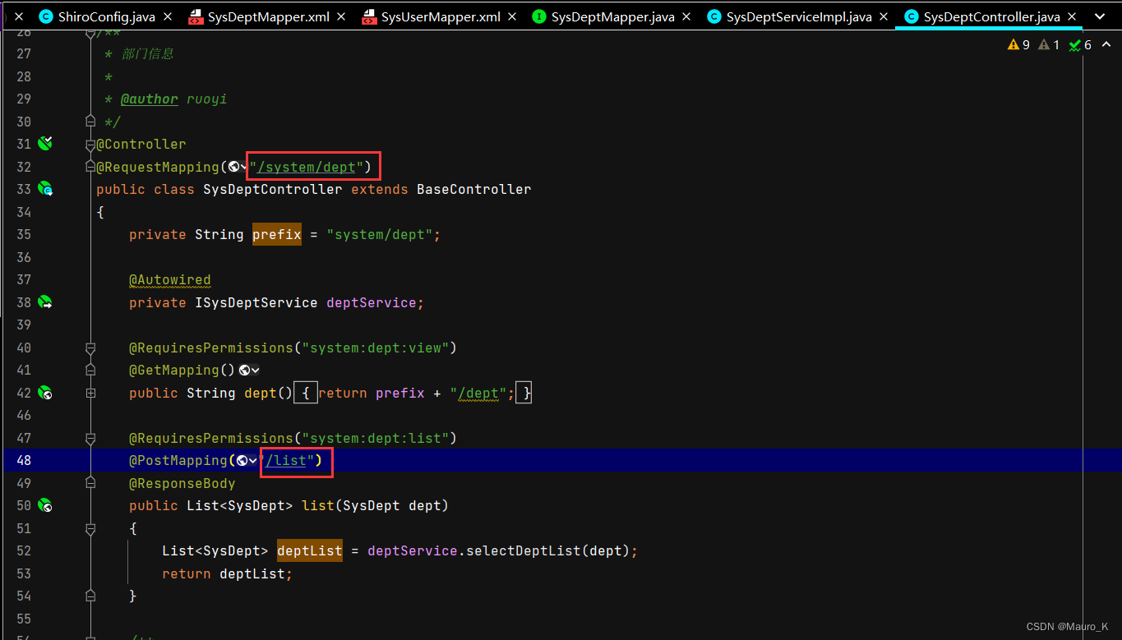
Task: Click the fold marker on line 47 annotation
Action: [90, 438]
